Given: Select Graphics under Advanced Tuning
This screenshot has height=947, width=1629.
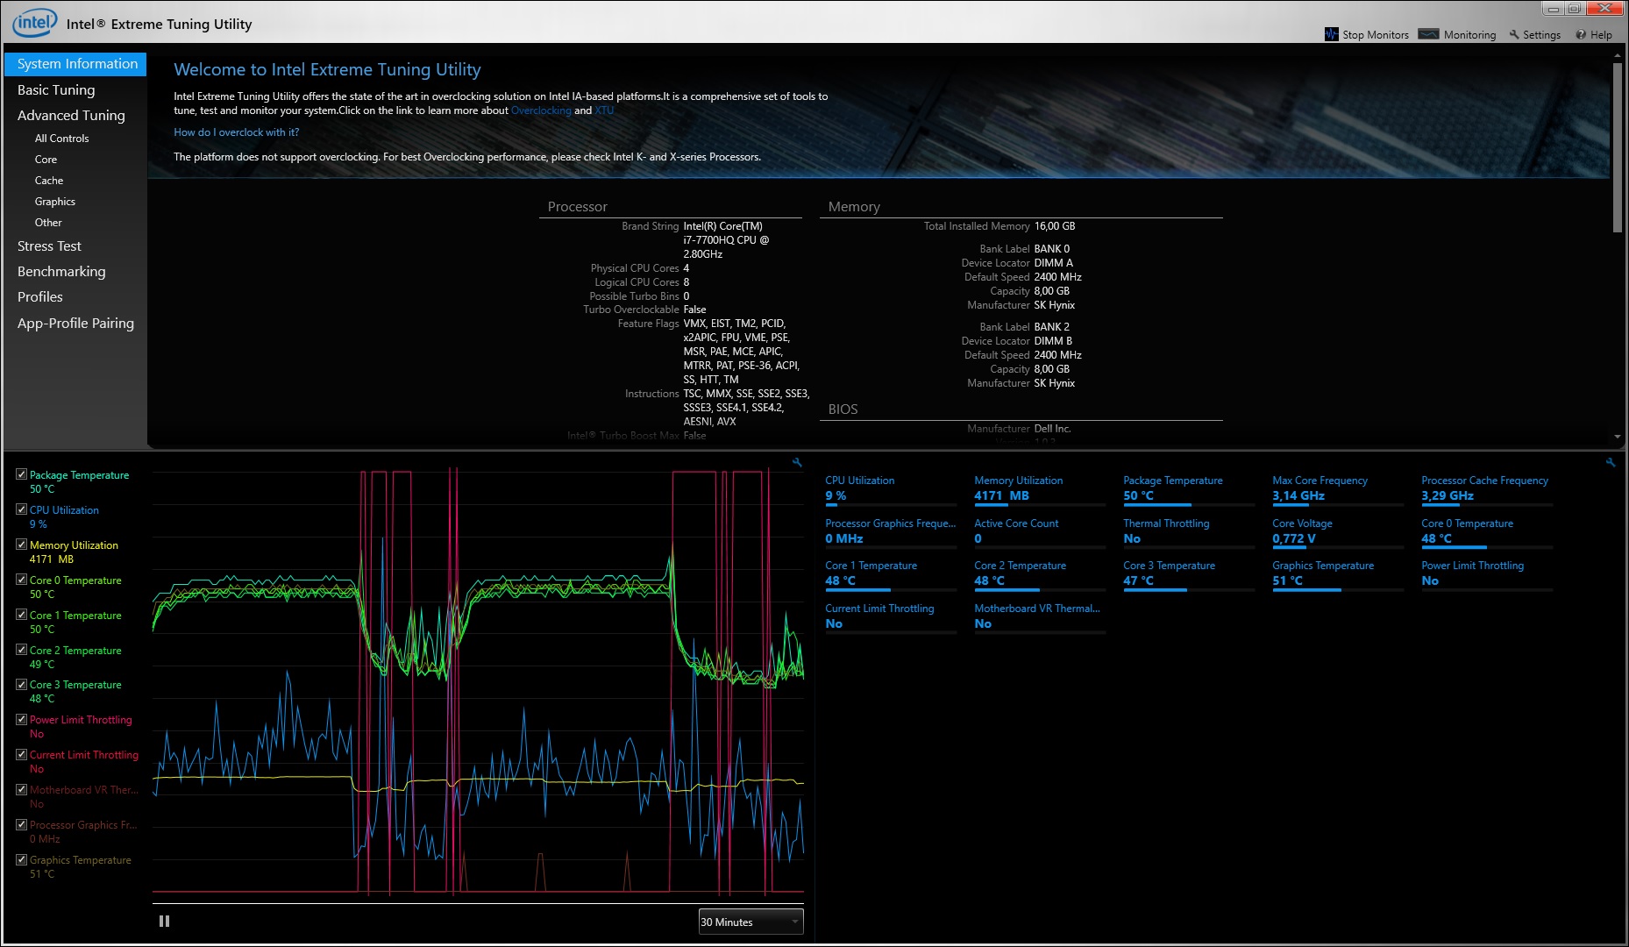Looking at the screenshot, I should (54, 202).
